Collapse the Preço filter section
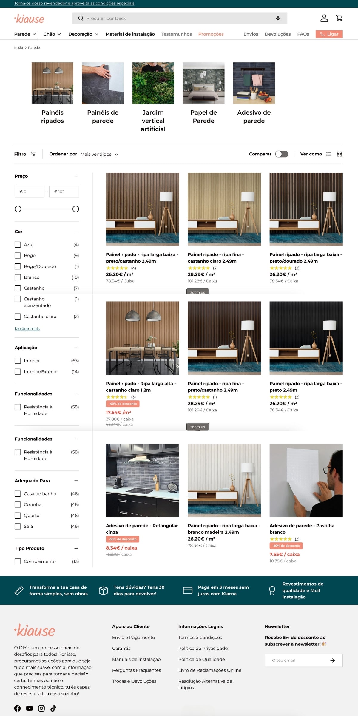 (76, 176)
